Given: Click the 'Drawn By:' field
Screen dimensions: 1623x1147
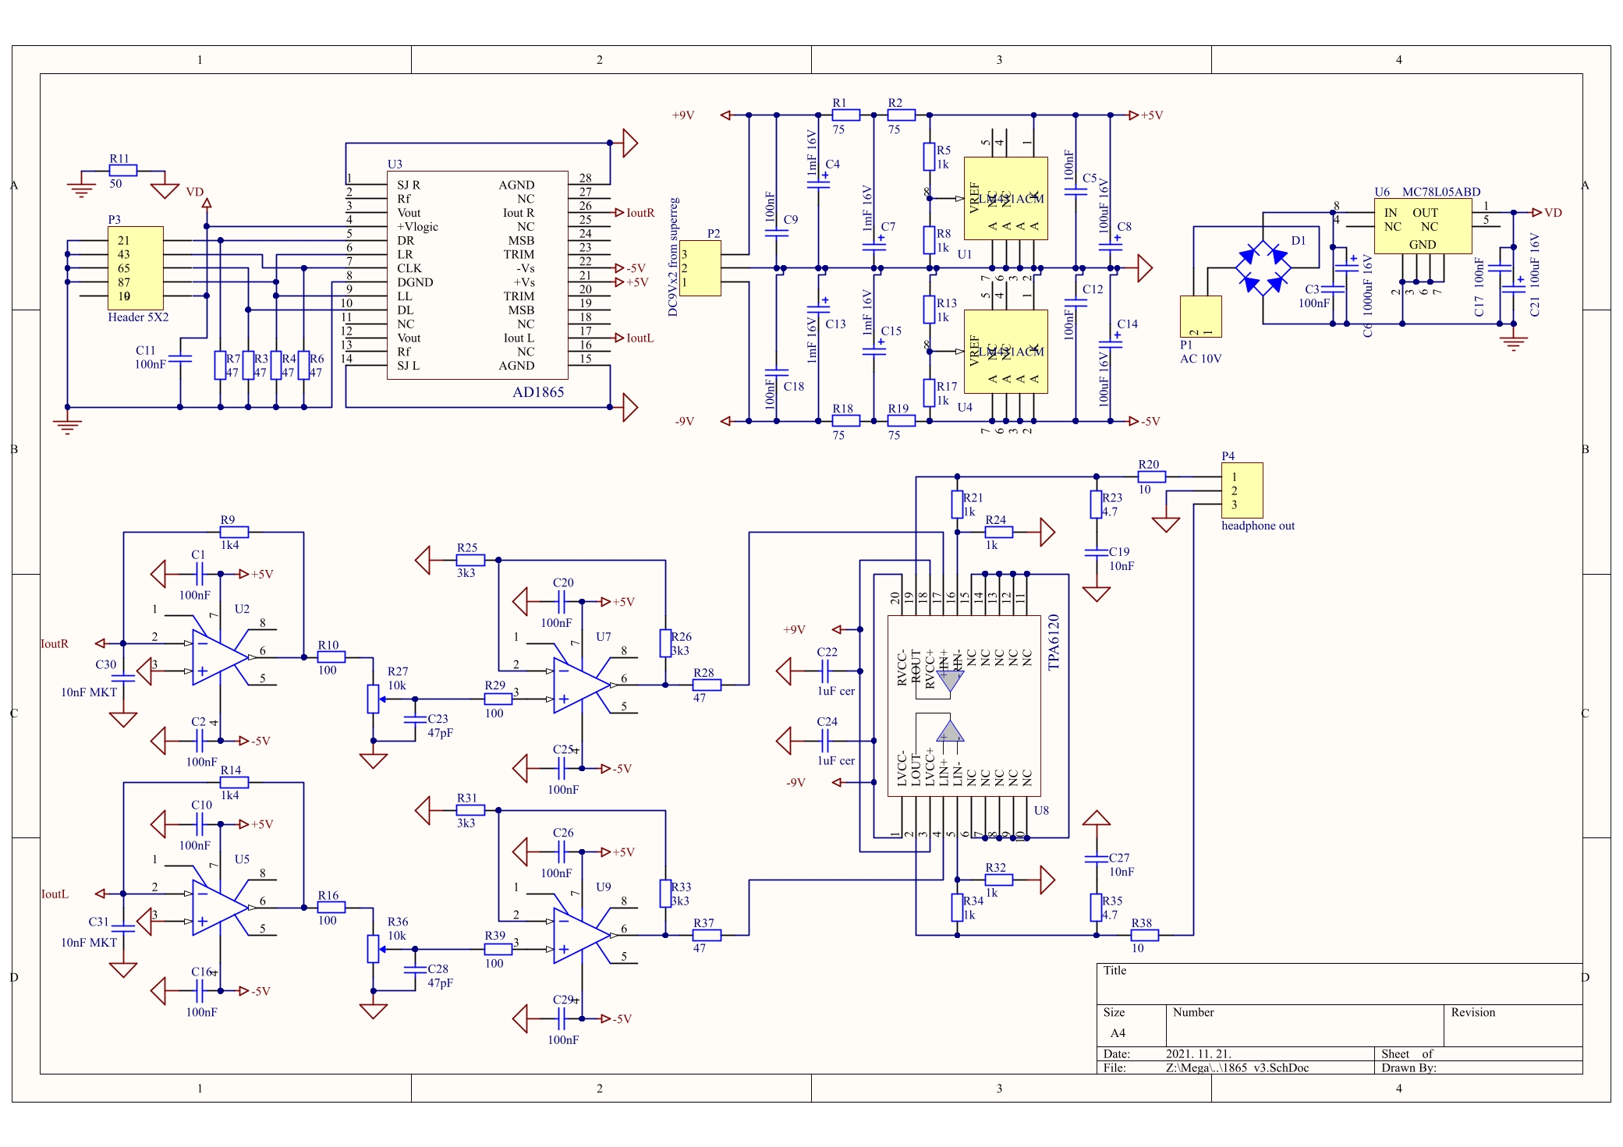Looking at the screenshot, I should coord(1478,1068).
